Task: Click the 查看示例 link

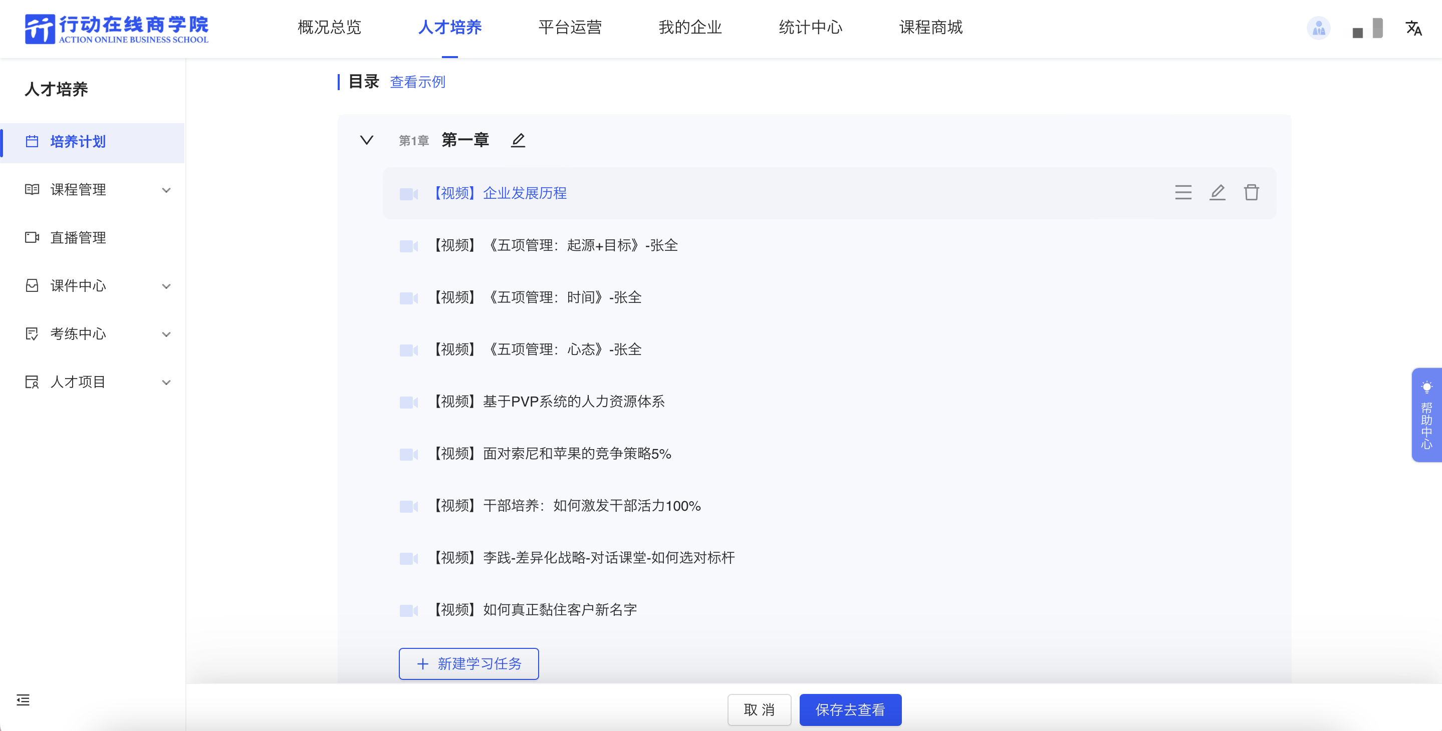Action: pyautogui.click(x=417, y=82)
